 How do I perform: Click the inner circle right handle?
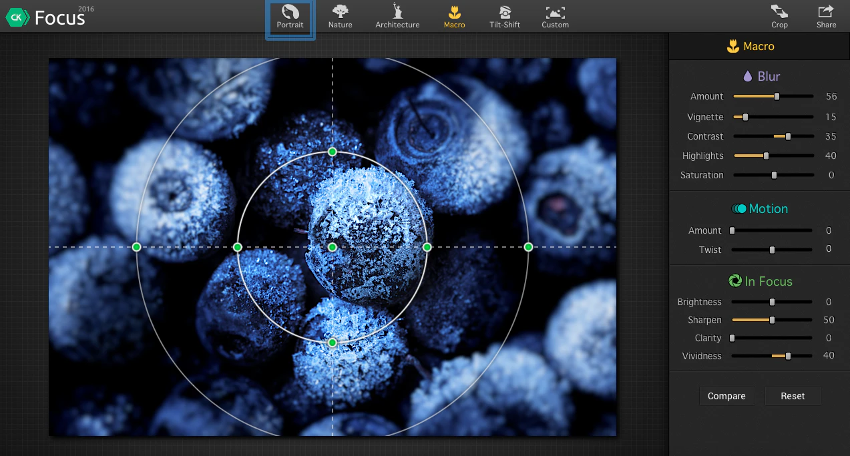427,247
